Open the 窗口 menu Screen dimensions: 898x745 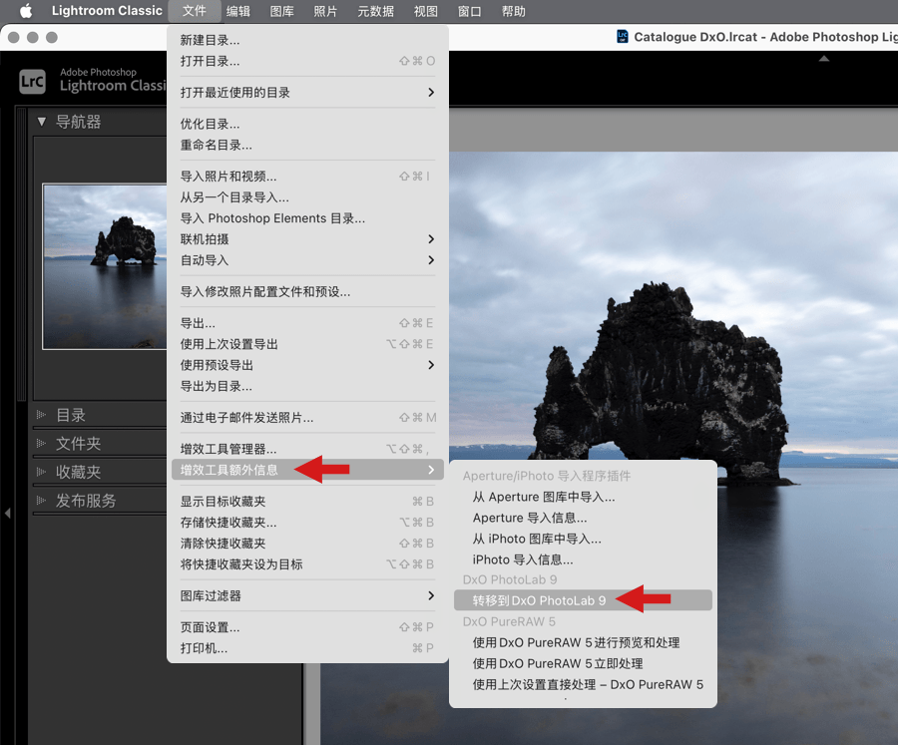[469, 11]
